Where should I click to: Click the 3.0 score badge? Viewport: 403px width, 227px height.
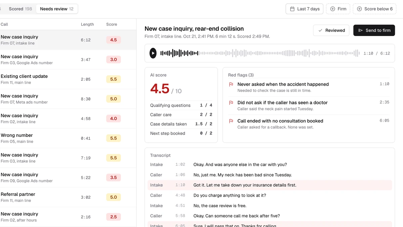(114, 60)
